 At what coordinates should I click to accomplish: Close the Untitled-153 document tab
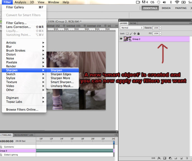coord(64,26)
